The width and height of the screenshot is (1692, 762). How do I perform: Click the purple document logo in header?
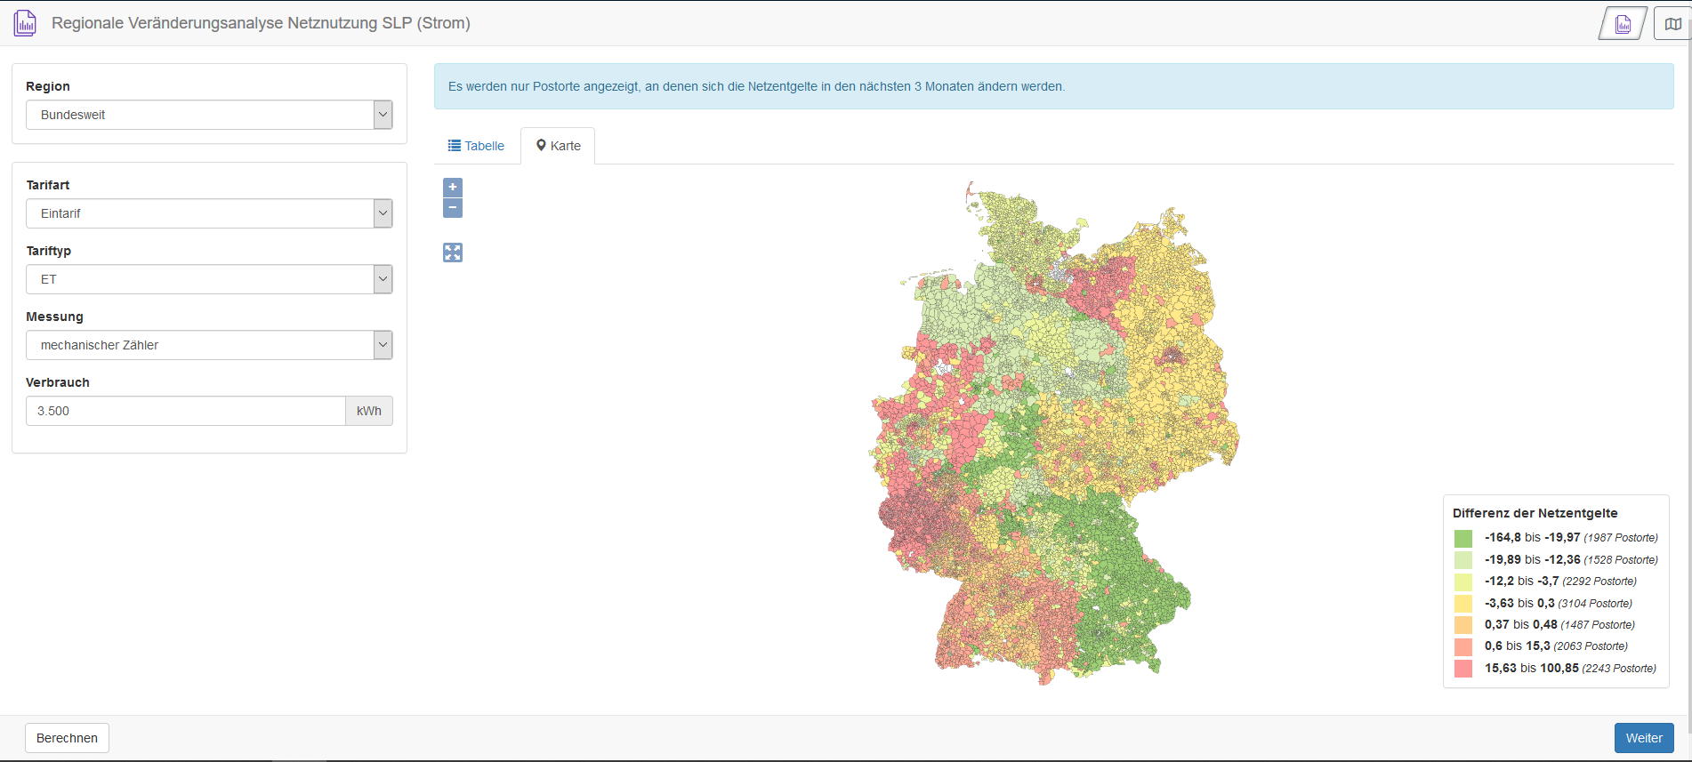click(x=25, y=23)
